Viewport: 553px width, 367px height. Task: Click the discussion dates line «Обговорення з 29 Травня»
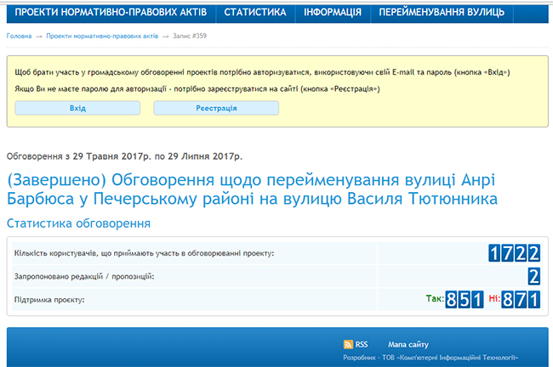pyautogui.click(x=124, y=156)
